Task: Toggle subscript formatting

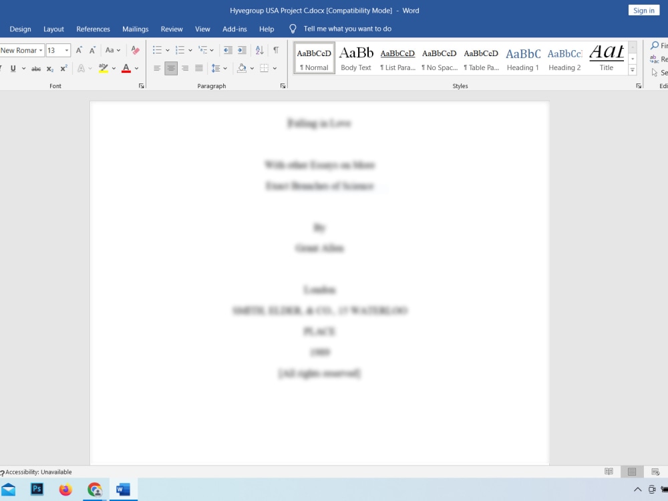Action: 50,68
